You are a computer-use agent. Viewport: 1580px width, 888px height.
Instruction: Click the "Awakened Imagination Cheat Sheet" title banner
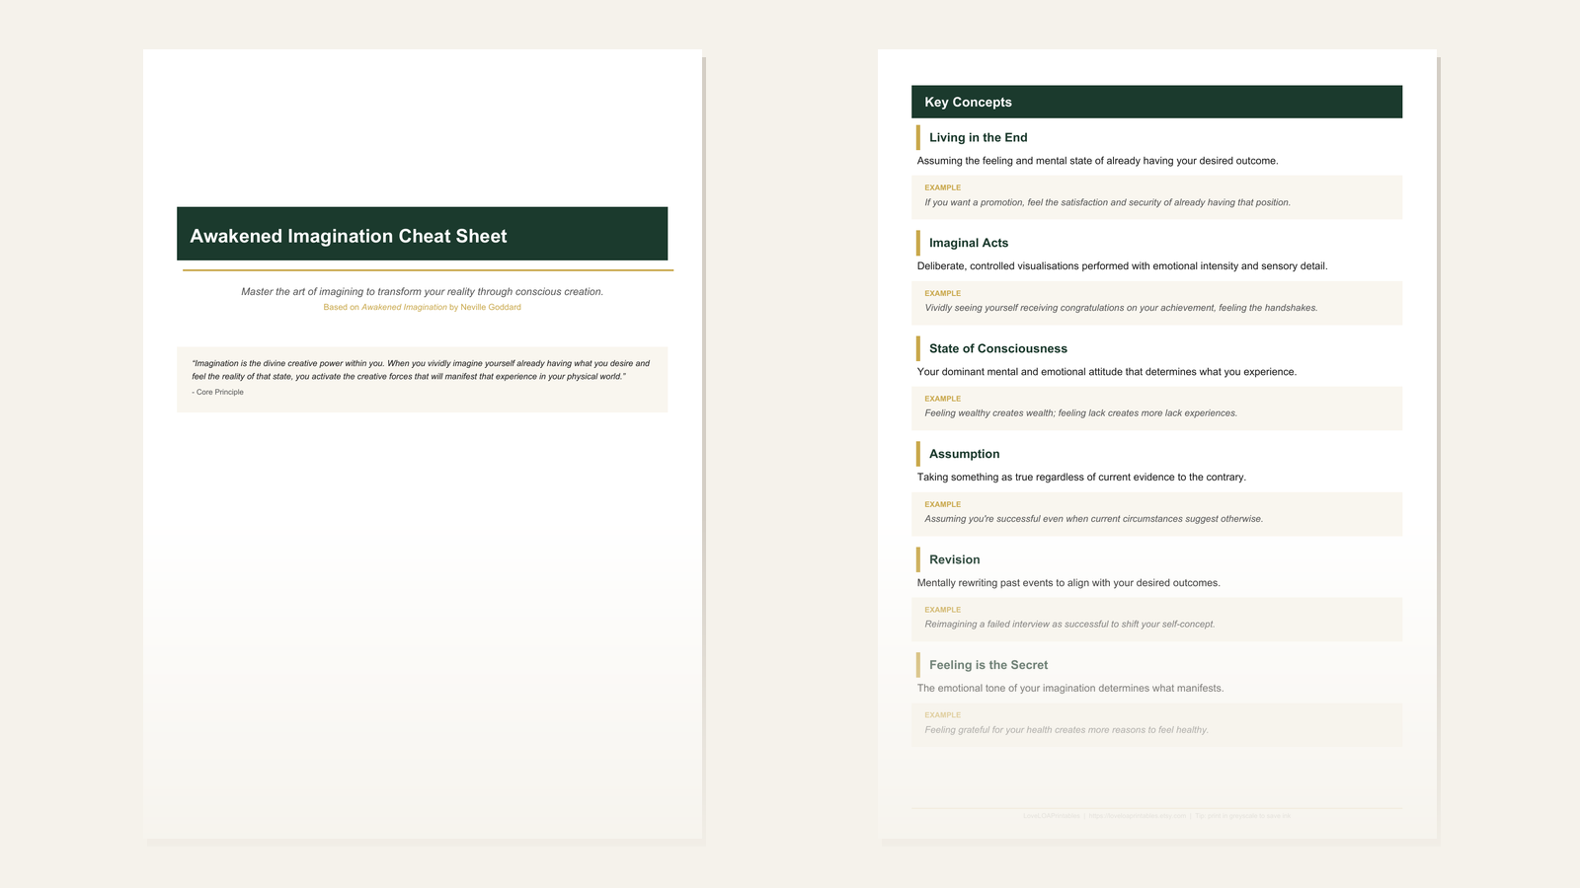pos(422,234)
